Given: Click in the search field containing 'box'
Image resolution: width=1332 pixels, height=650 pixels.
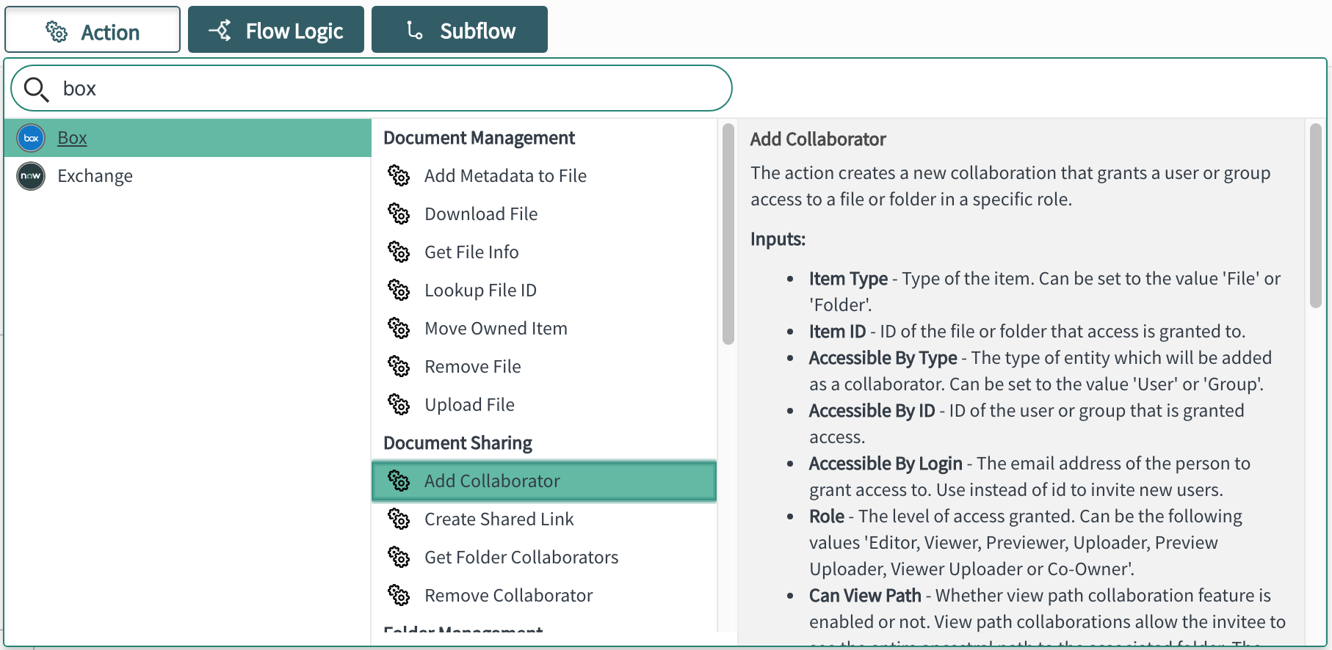Looking at the screenshot, I should pyautogui.click(x=382, y=89).
